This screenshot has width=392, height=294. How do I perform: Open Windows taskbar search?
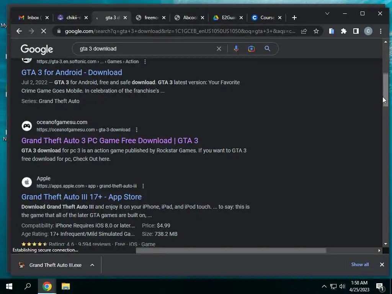28,286
